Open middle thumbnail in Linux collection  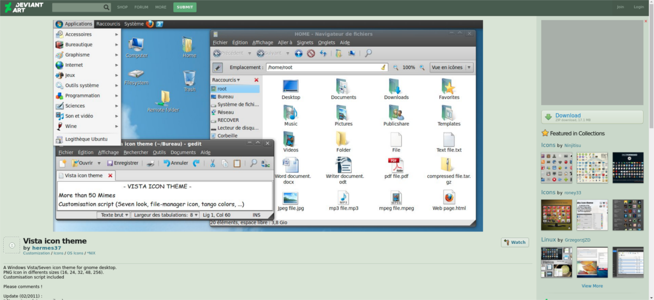[x=592, y=262]
